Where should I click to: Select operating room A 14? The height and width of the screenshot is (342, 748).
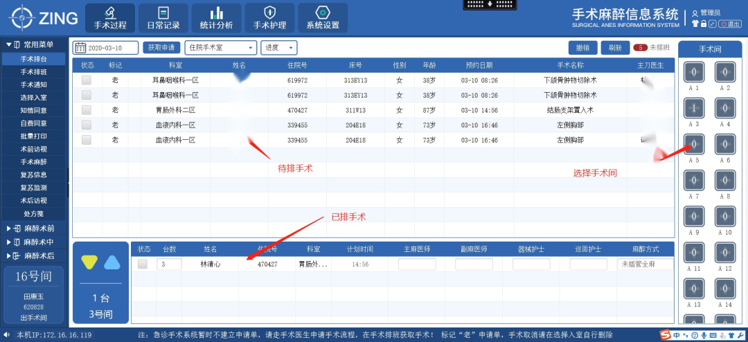(725, 289)
